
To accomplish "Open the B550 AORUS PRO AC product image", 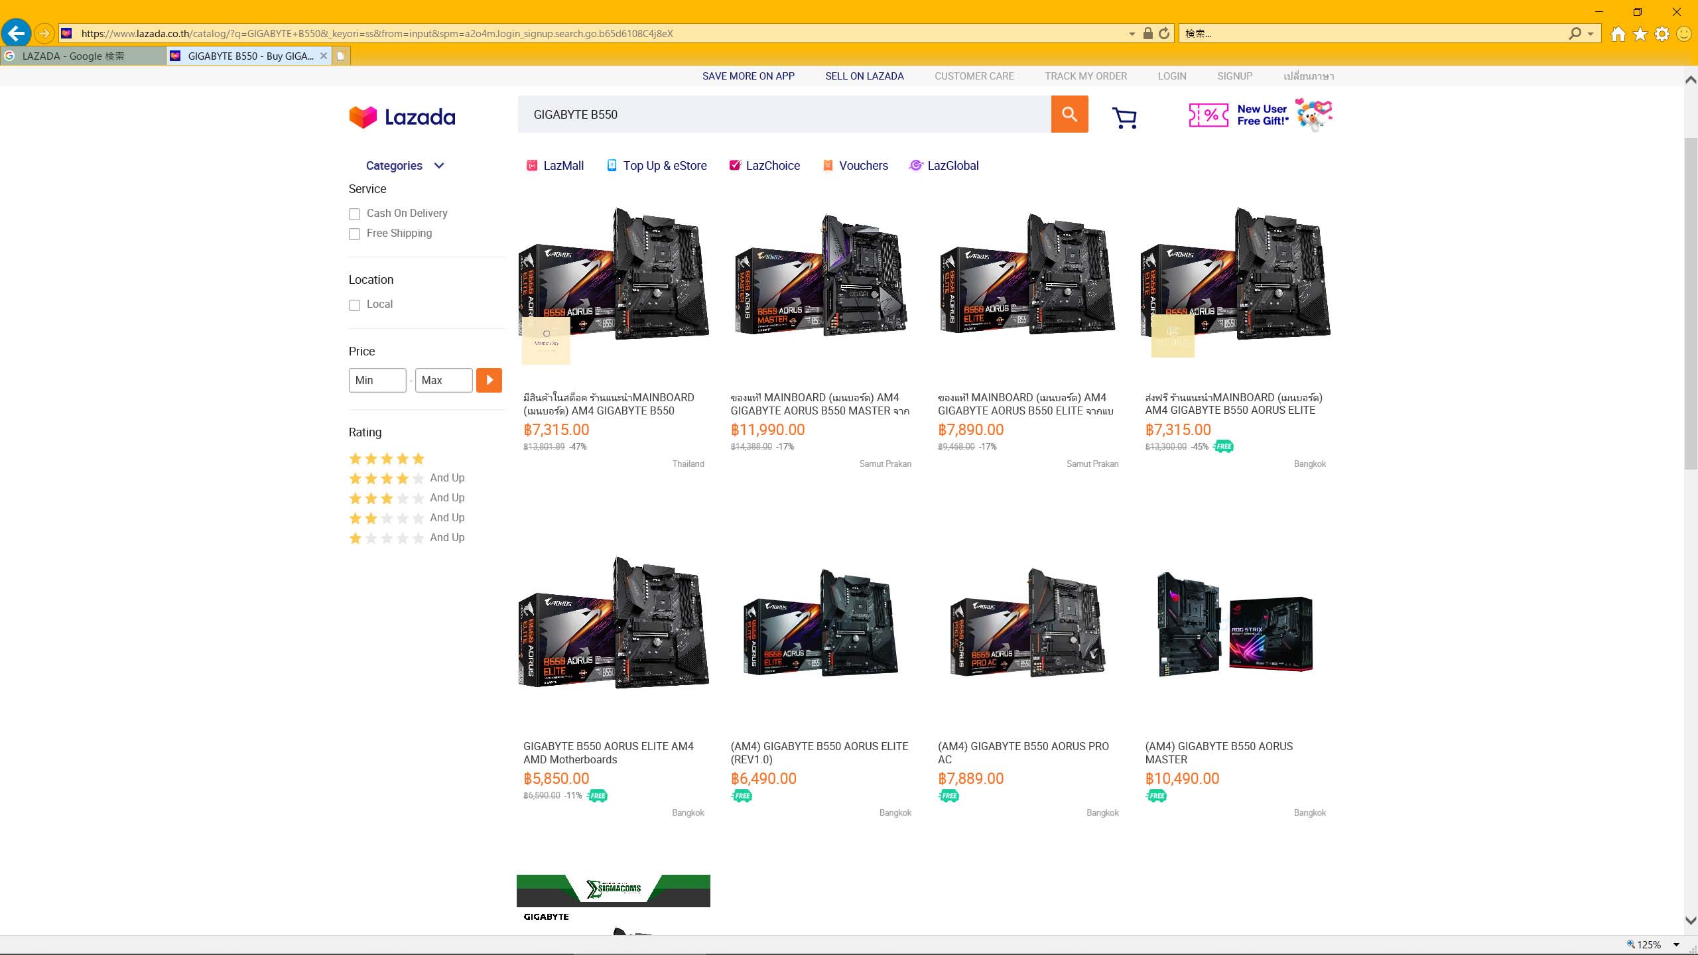I will coord(1028,623).
